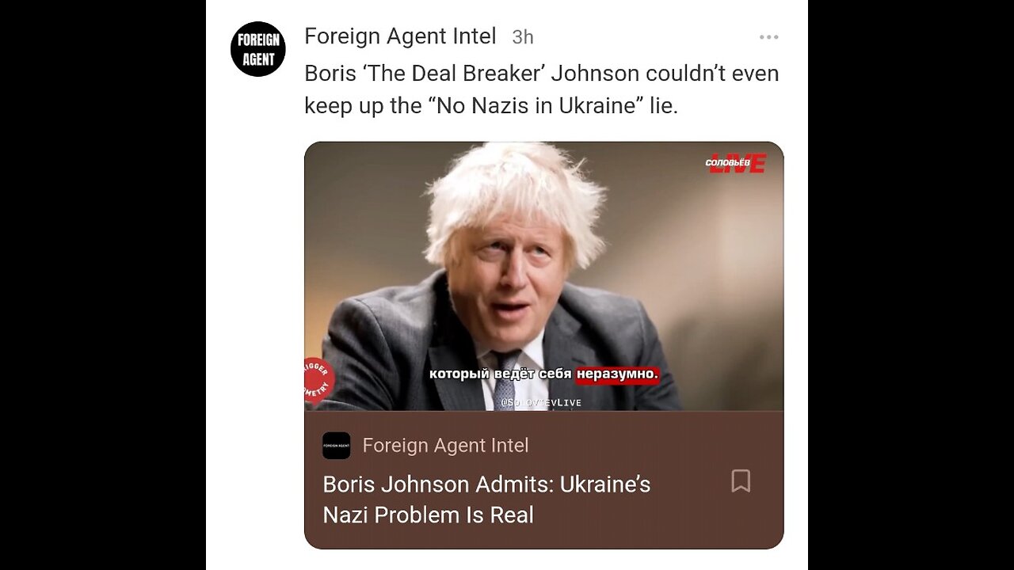Click the Russian subtitle line on video
Viewport: 1014px width, 570px height.
coord(544,374)
